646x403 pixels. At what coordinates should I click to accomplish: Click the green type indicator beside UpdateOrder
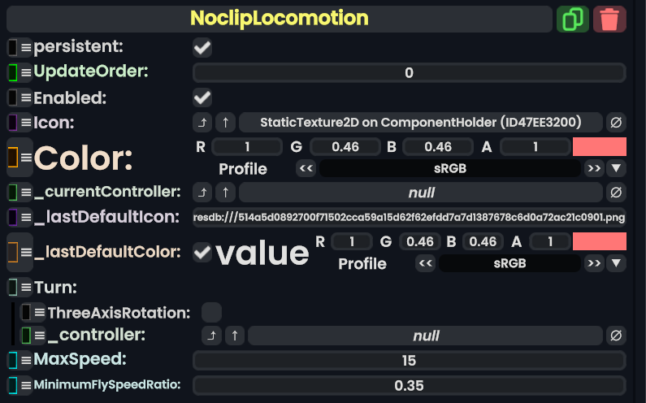(13, 72)
